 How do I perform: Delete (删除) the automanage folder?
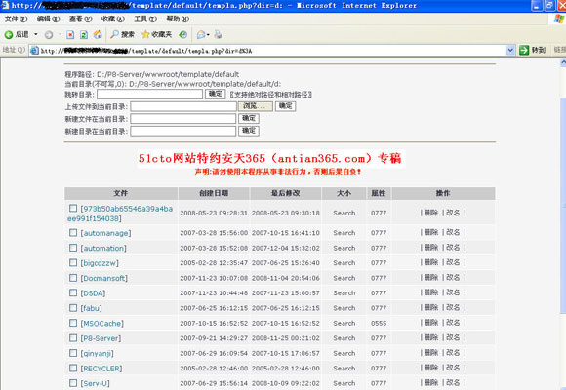(x=431, y=233)
